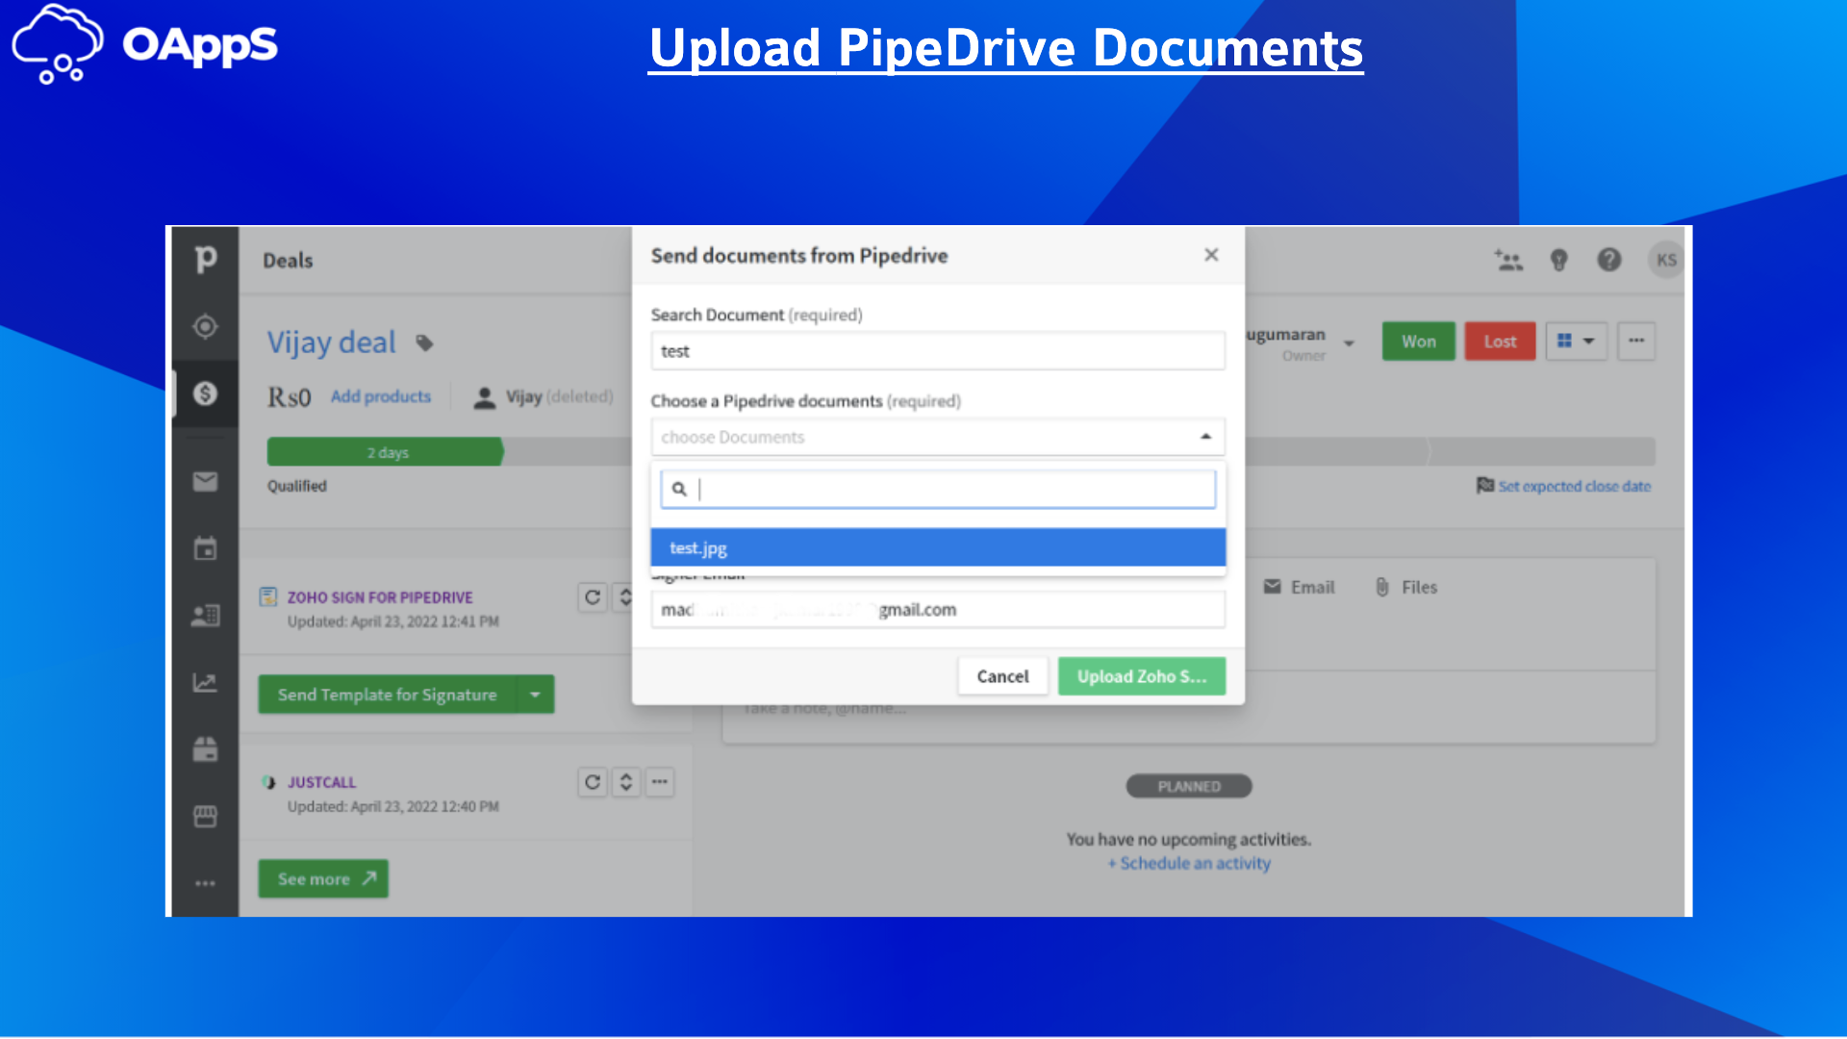Click the Zoho Sign panel document icon
Screen dimensions: 1847x1039
click(268, 597)
